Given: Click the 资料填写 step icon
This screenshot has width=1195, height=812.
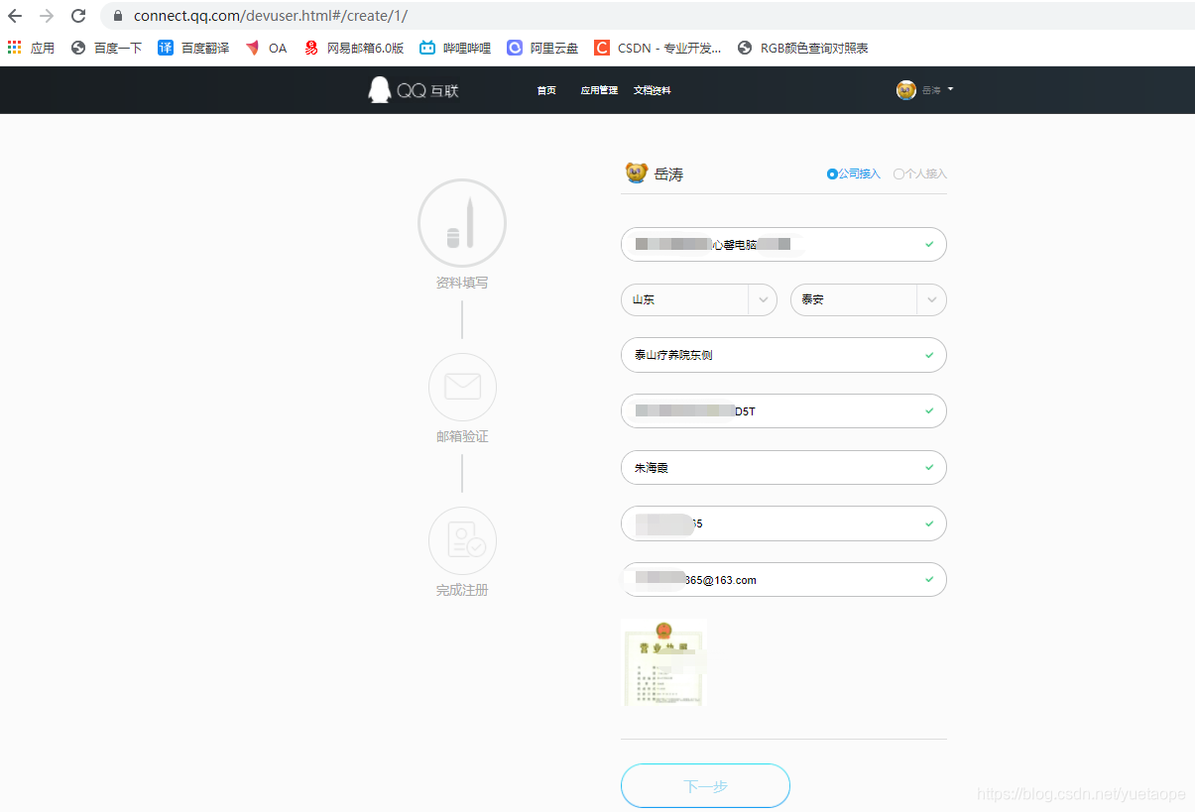Looking at the screenshot, I should 462,223.
